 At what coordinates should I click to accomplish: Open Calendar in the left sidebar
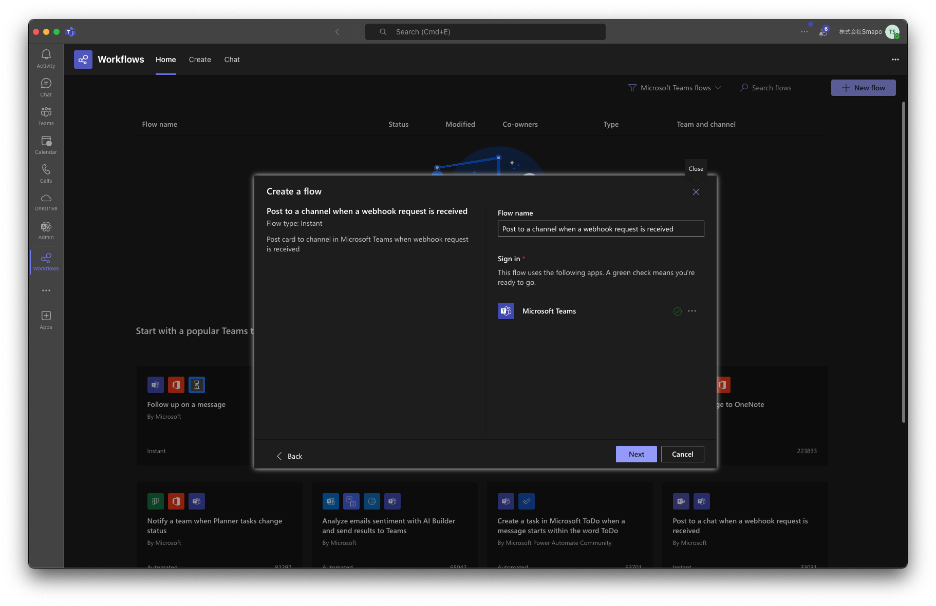[x=46, y=145]
